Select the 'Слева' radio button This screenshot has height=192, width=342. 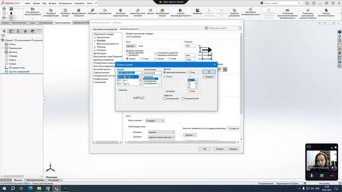[x=169, y=59]
